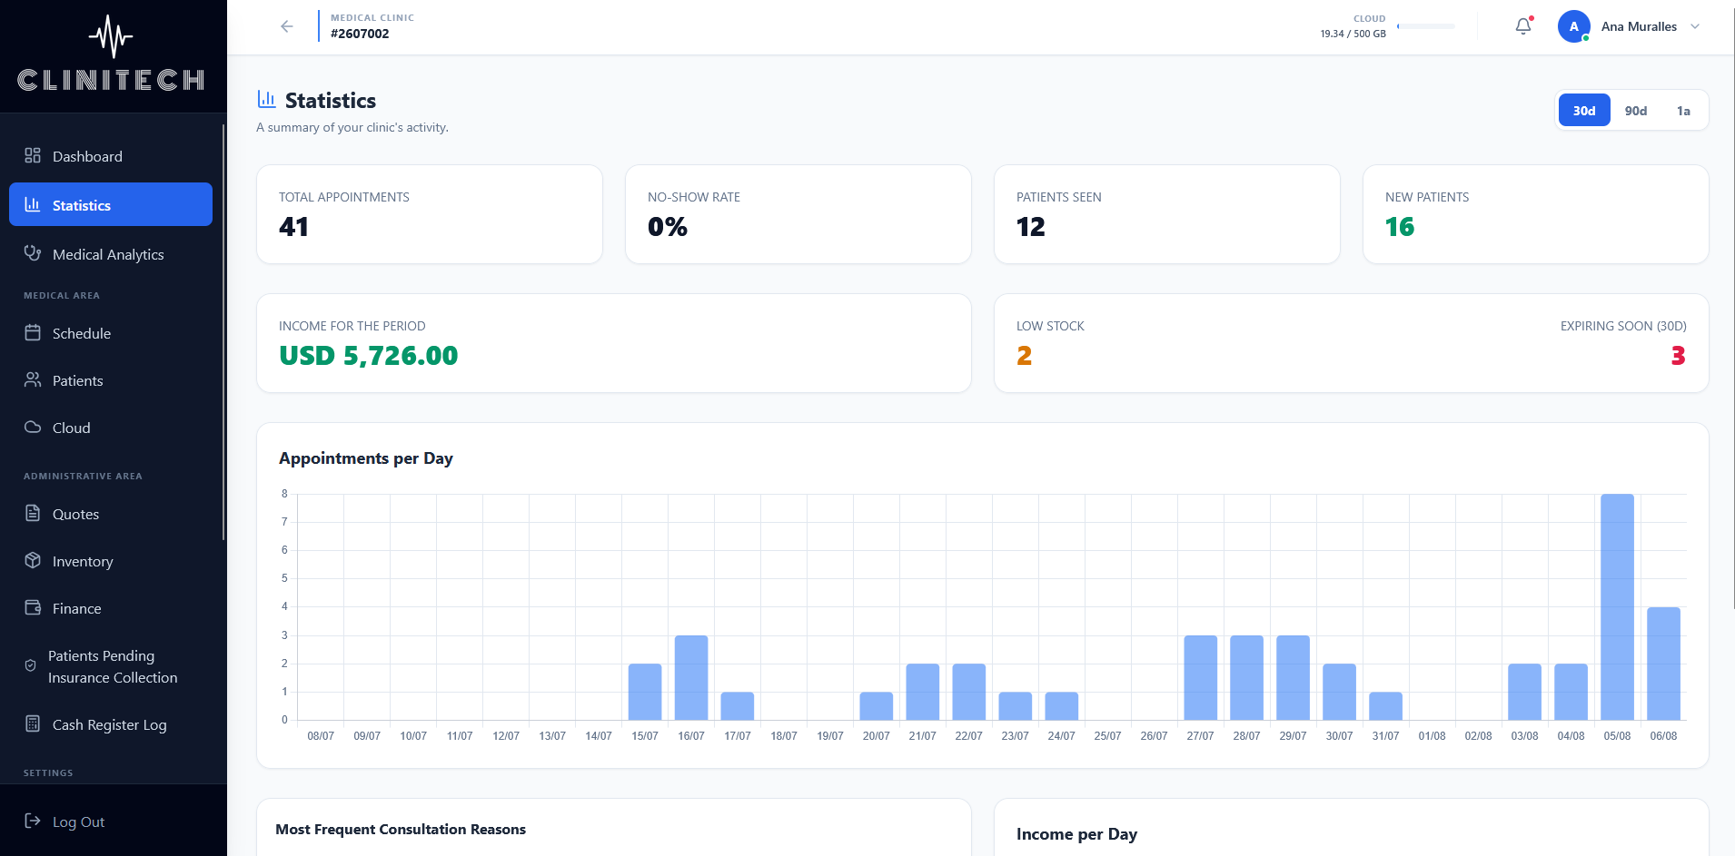Click the 19.34 / 500 GB storage text
The height and width of the screenshot is (856, 1735).
point(1353,34)
